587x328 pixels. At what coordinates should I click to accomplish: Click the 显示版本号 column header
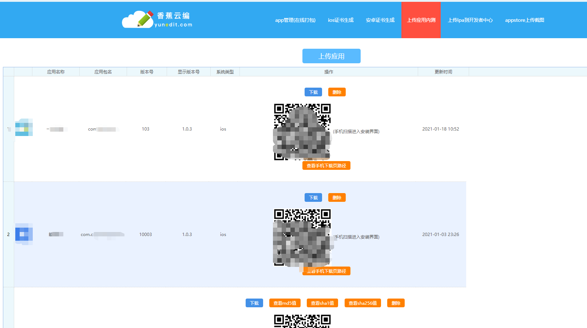tap(189, 72)
